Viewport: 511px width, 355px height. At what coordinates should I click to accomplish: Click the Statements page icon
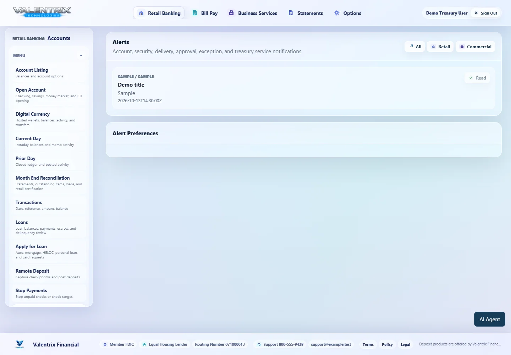(x=291, y=13)
